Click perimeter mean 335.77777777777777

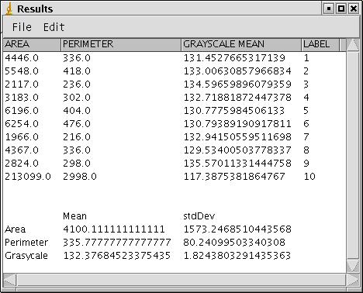pyautogui.click(x=117, y=243)
